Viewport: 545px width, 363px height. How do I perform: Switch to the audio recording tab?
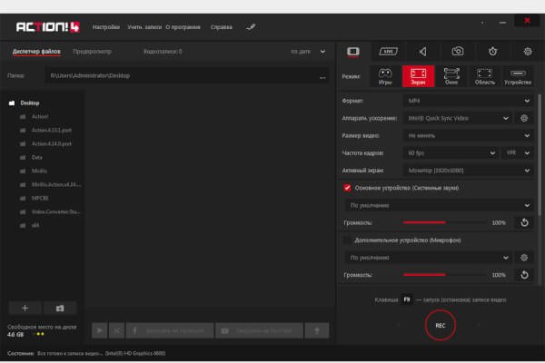point(423,52)
